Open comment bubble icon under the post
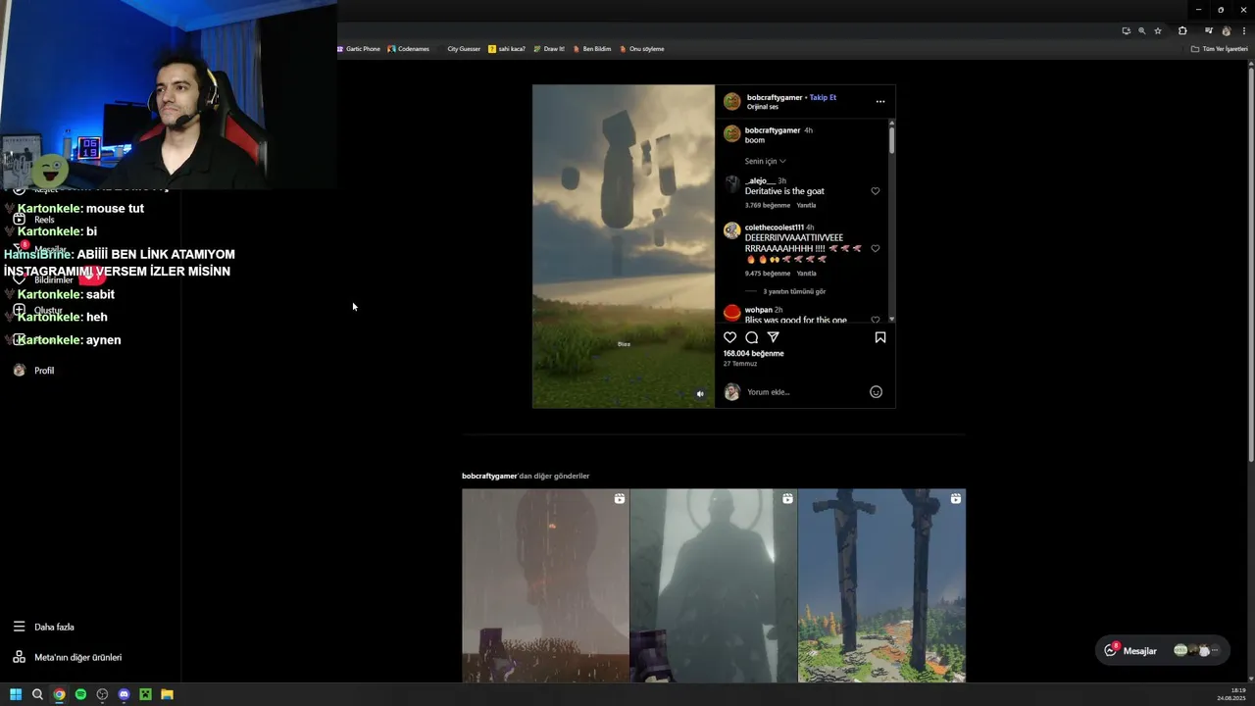 751,337
